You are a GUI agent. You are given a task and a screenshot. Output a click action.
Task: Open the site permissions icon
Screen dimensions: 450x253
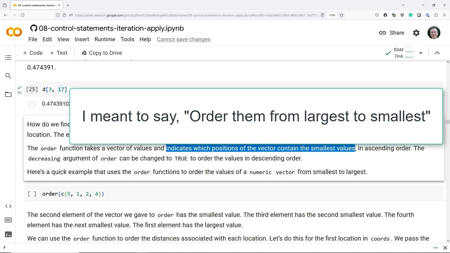click(71, 15)
